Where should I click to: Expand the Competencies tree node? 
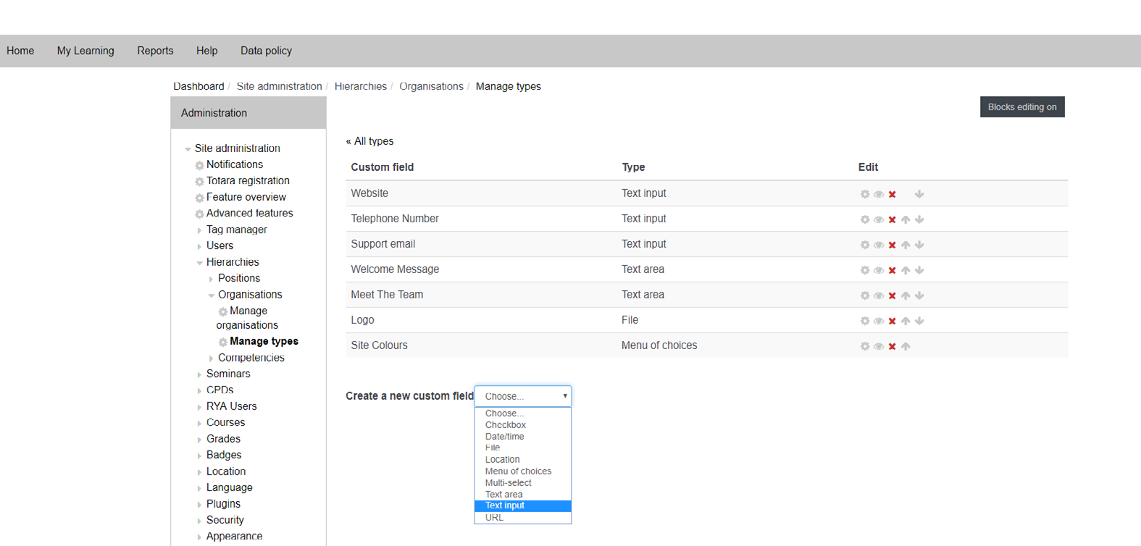[x=212, y=358]
